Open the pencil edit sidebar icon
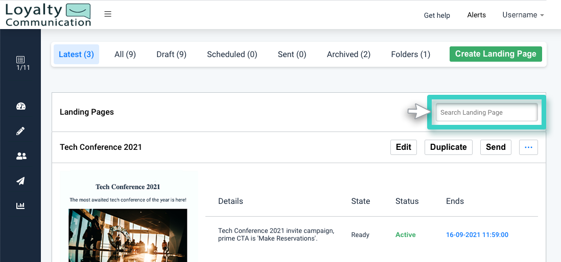561x262 pixels. coord(20,131)
